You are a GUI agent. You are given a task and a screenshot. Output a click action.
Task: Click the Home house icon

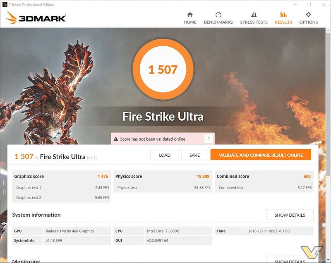pyautogui.click(x=190, y=14)
